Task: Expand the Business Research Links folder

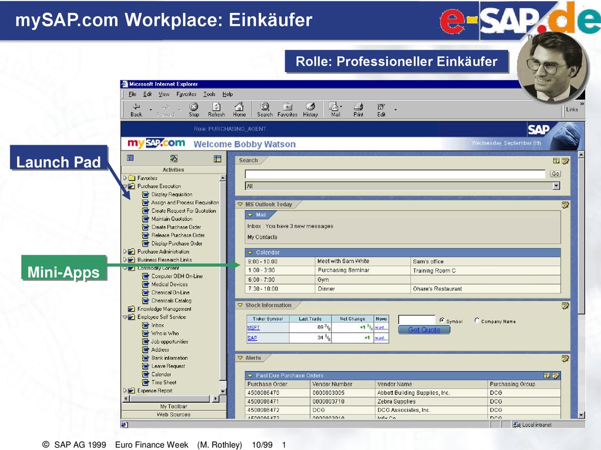Action: tap(125, 260)
